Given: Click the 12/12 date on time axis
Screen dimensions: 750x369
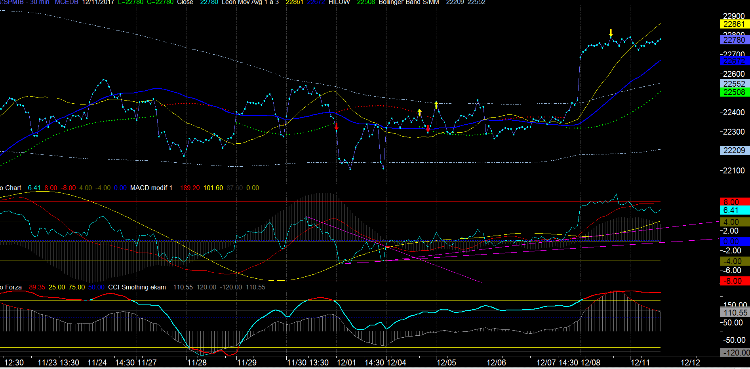Looking at the screenshot, I should pyautogui.click(x=690, y=362).
